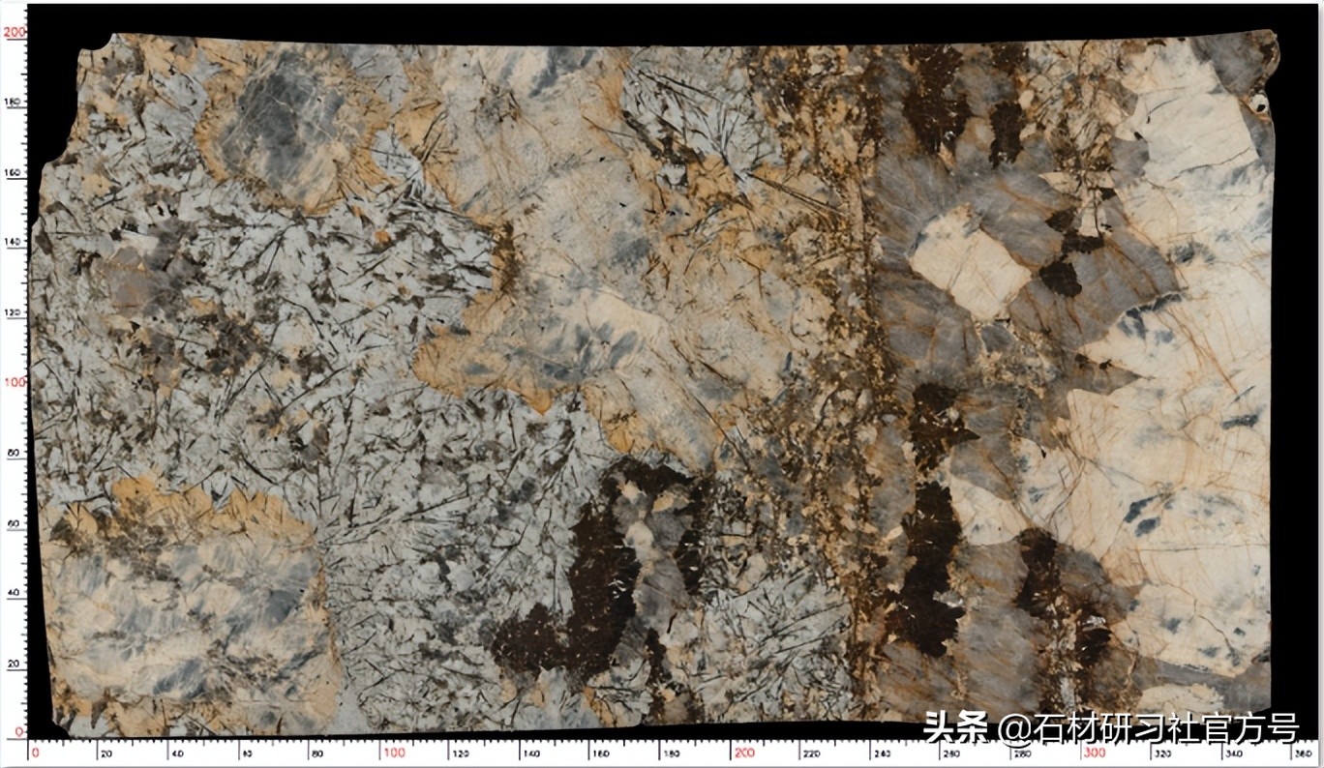Image resolution: width=1324 pixels, height=768 pixels.
Task: Click the red 200 mark on vertical ruler
Action: pos(14,32)
